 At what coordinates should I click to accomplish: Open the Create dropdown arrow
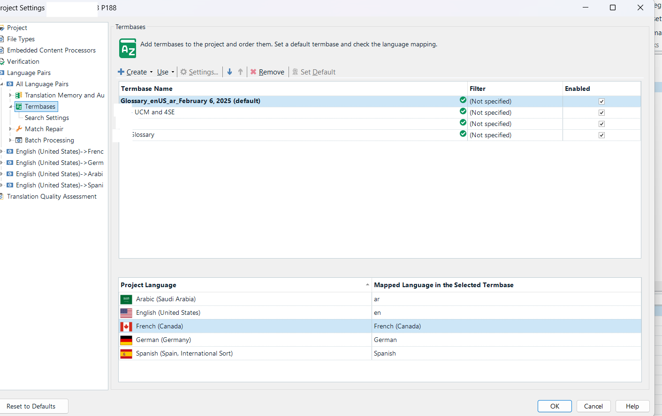pyautogui.click(x=151, y=72)
